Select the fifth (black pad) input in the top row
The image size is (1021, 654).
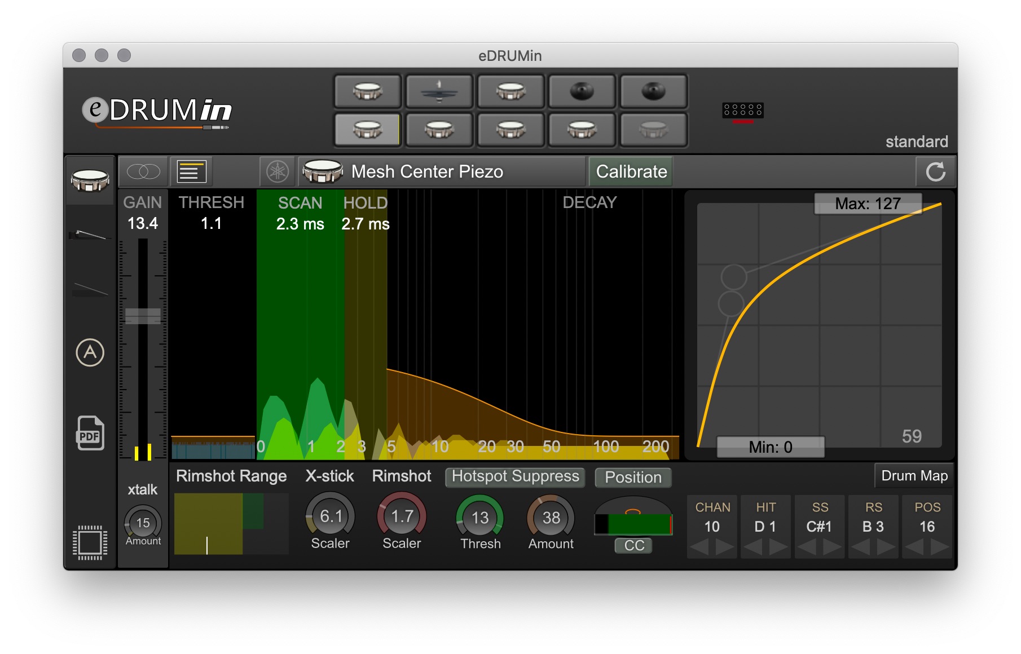(654, 91)
